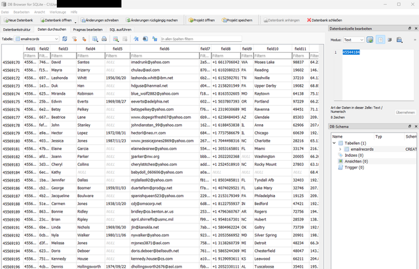
Task: Close the Datenbankzelle bearbeiten panel
Action: pyautogui.click(x=416, y=29)
